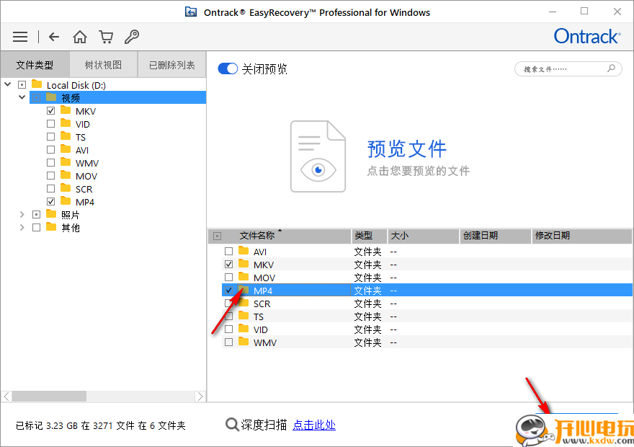Go to the Home screen icon
634x447 pixels.
[80, 37]
